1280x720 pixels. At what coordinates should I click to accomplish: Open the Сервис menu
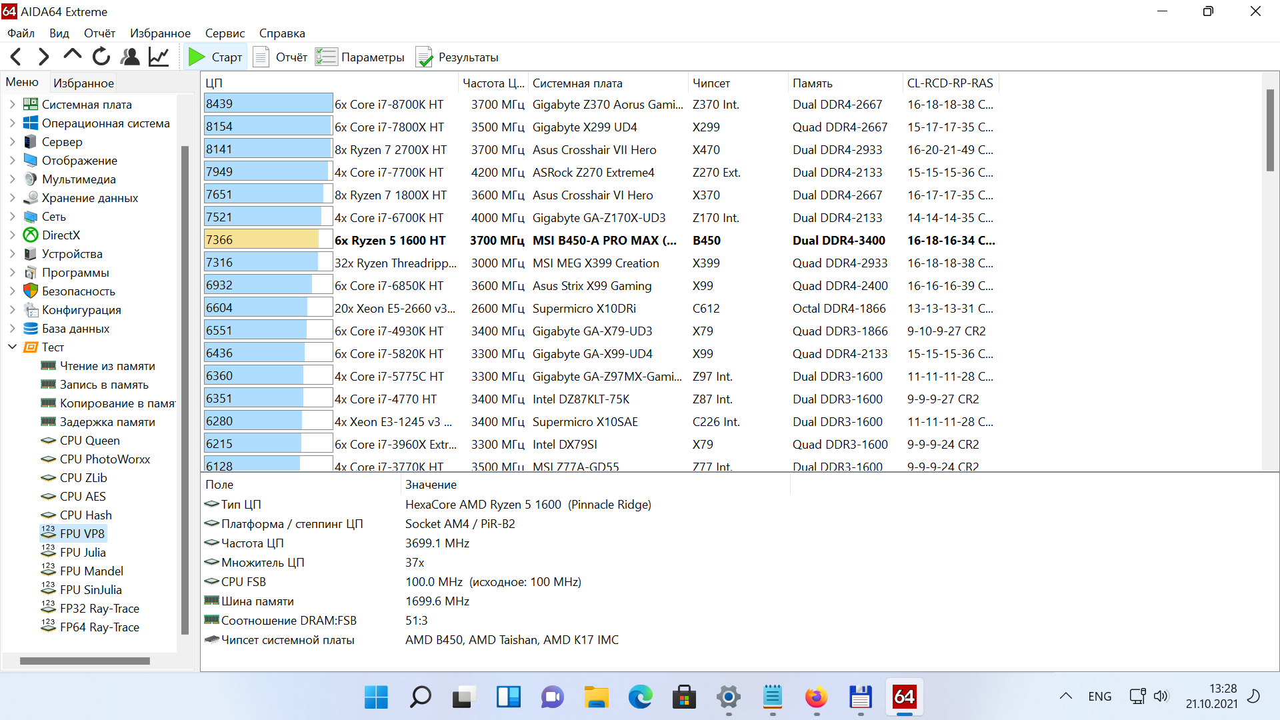[225, 33]
